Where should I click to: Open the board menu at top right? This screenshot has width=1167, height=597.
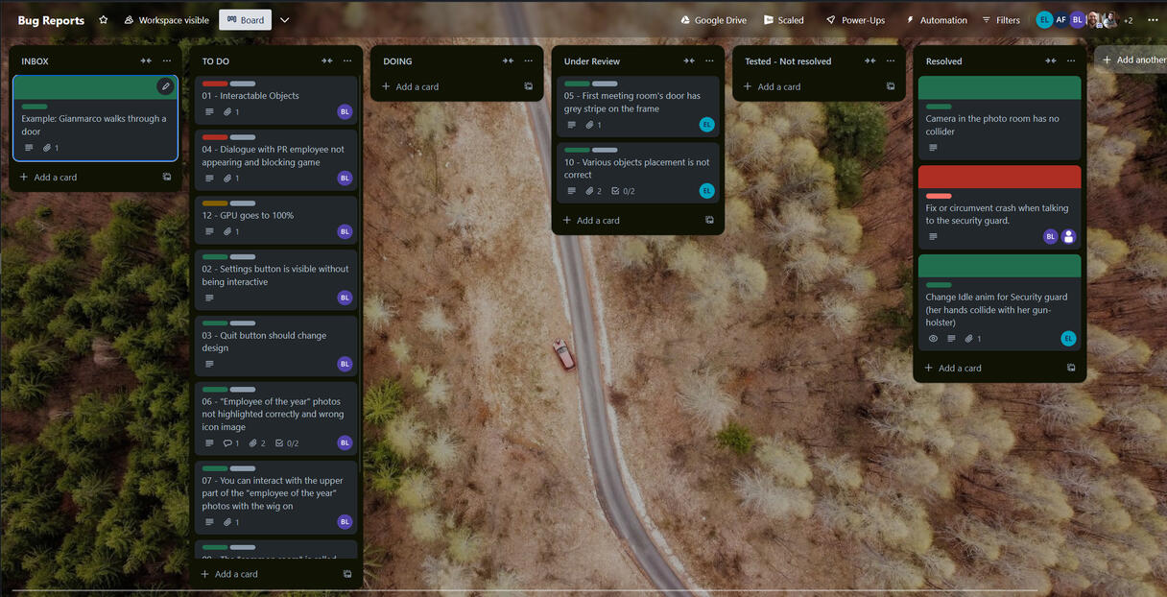click(1153, 19)
